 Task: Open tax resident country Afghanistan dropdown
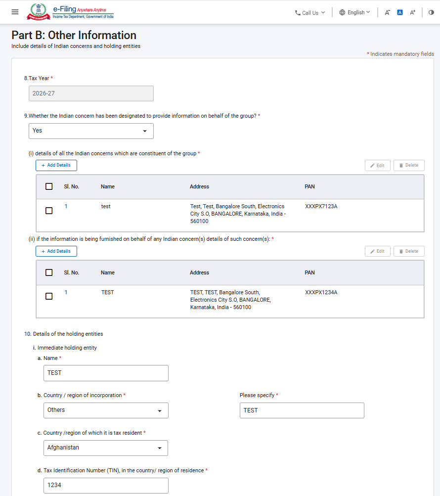[106, 448]
